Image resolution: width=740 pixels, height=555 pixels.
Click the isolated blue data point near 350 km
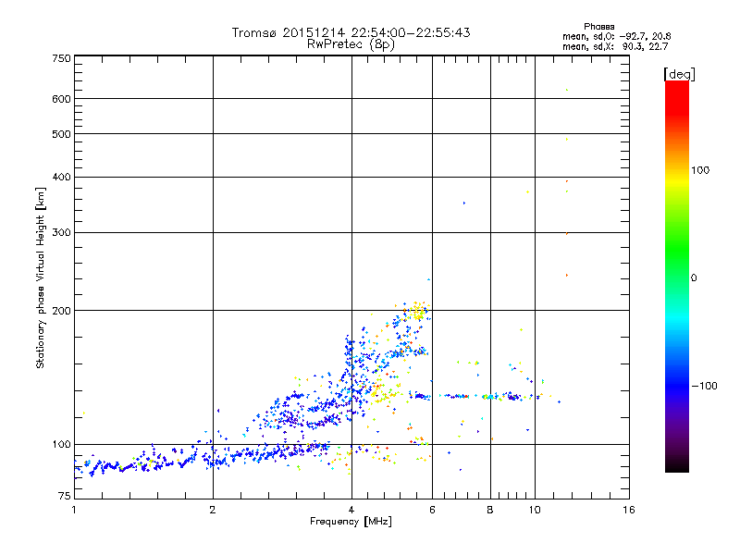coord(464,203)
